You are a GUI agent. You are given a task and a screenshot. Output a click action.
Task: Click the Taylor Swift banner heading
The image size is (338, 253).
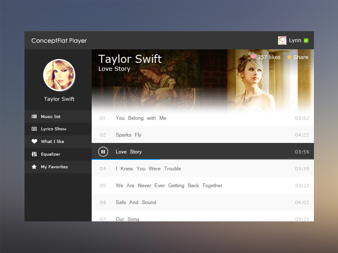(x=130, y=59)
